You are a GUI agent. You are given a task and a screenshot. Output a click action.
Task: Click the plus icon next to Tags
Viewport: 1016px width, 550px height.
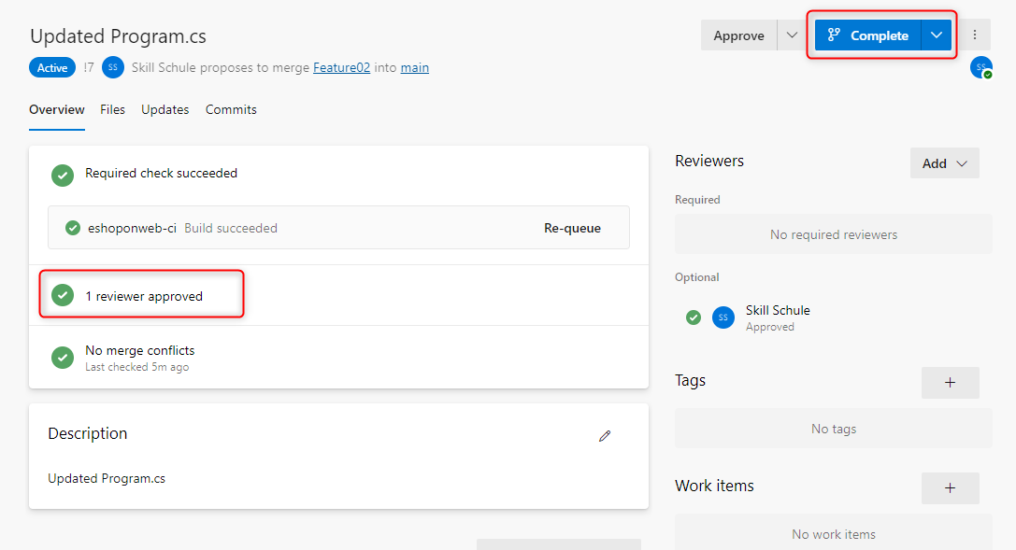[x=950, y=383]
